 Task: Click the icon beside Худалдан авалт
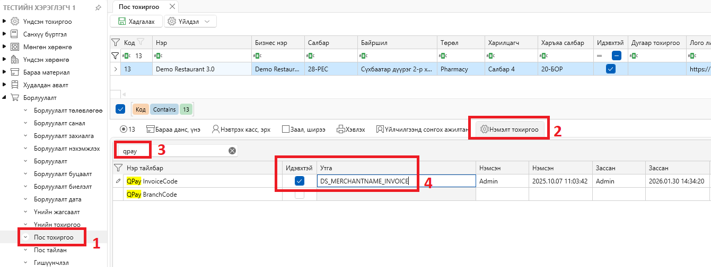point(15,85)
